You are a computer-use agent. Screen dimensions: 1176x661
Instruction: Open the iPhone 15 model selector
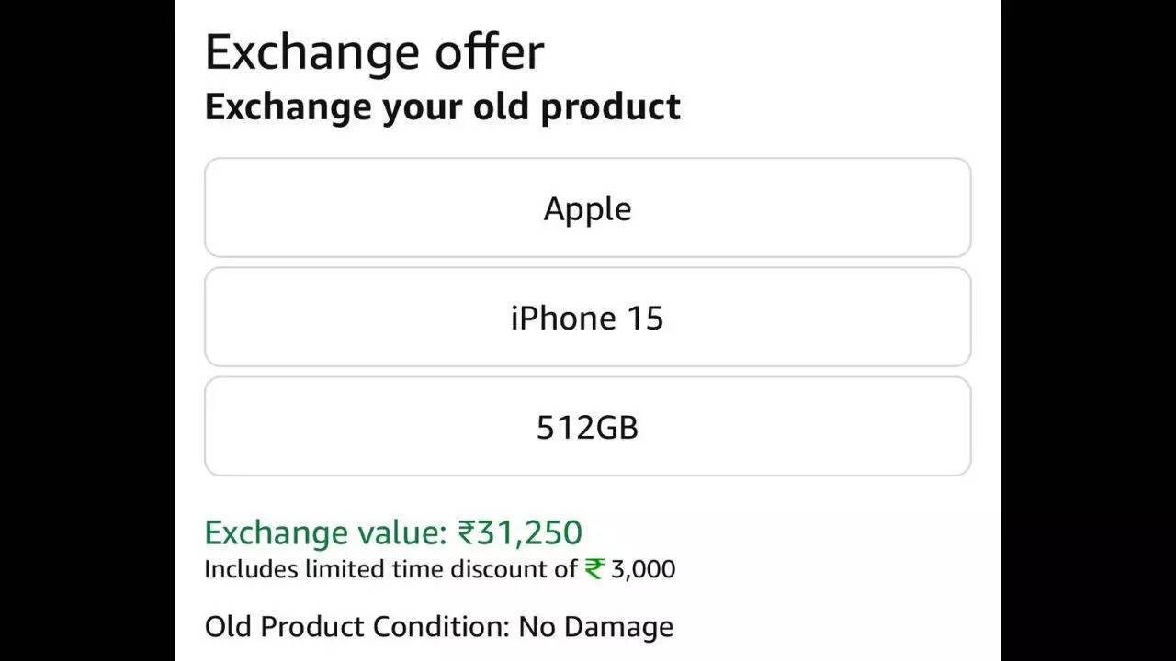tap(588, 317)
